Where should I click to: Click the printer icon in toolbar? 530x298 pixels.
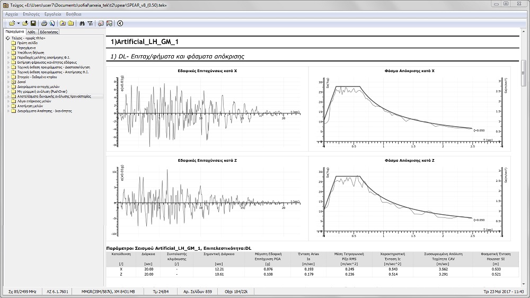coord(45,23)
